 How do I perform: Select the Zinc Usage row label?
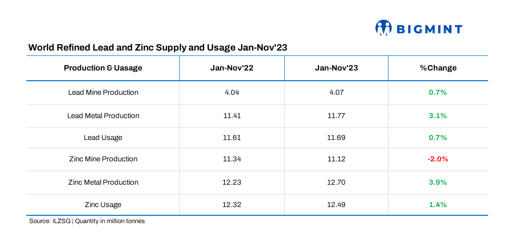pyautogui.click(x=103, y=205)
